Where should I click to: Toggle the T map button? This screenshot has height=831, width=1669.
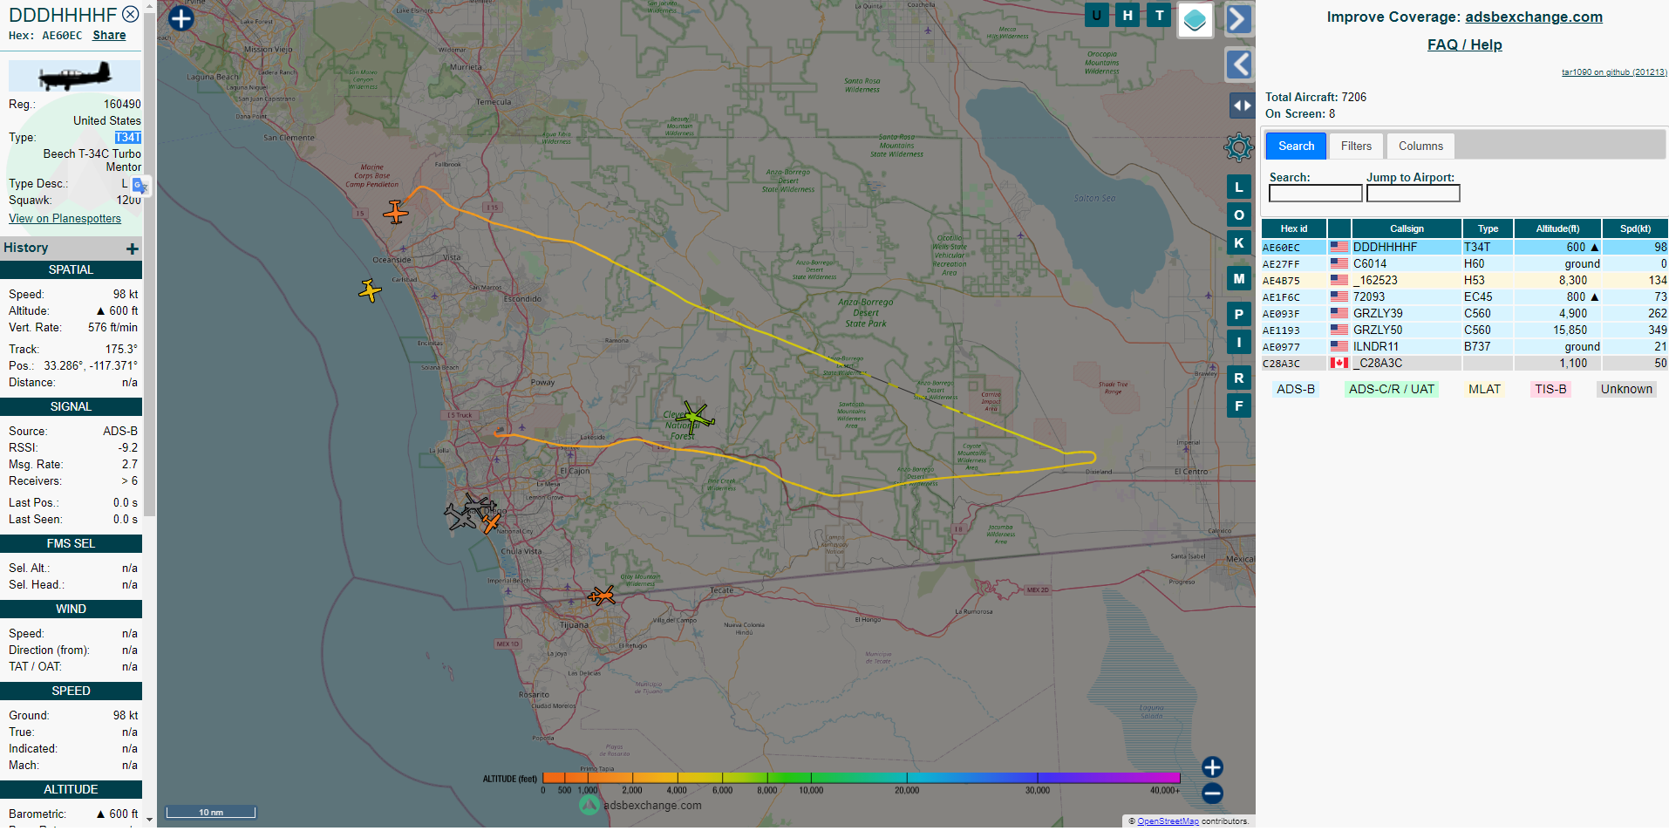[1159, 15]
